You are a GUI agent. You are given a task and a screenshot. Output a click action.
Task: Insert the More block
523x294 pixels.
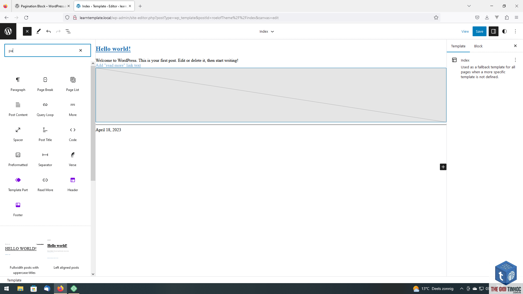tap(73, 109)
